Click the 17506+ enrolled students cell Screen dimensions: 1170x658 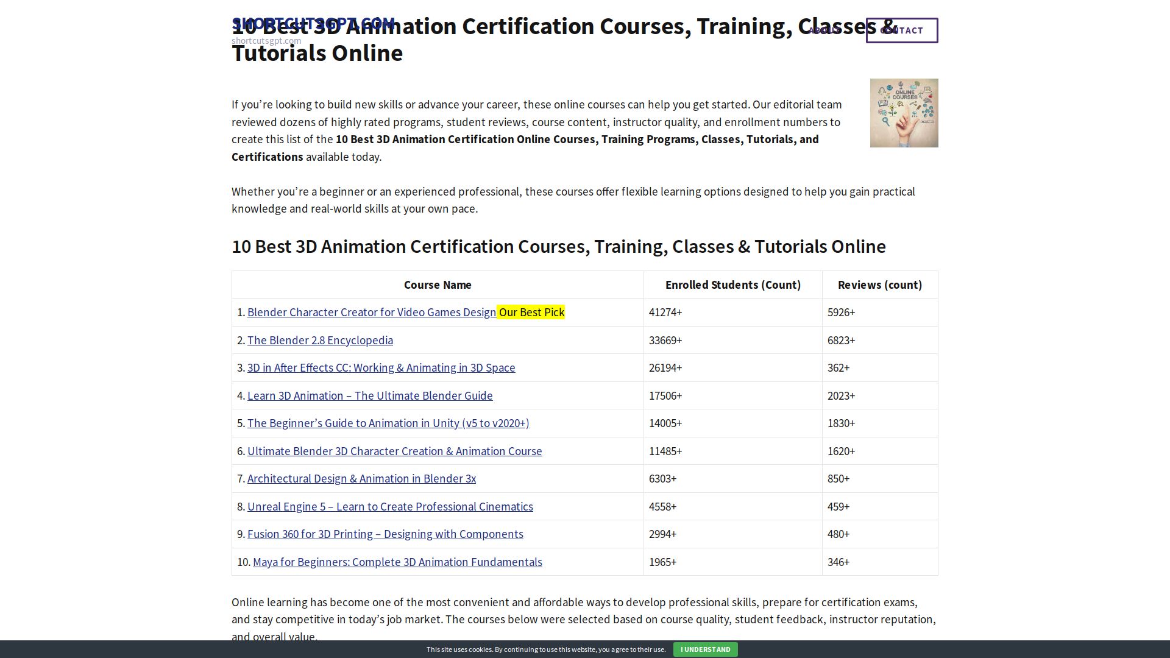[733, 395]
